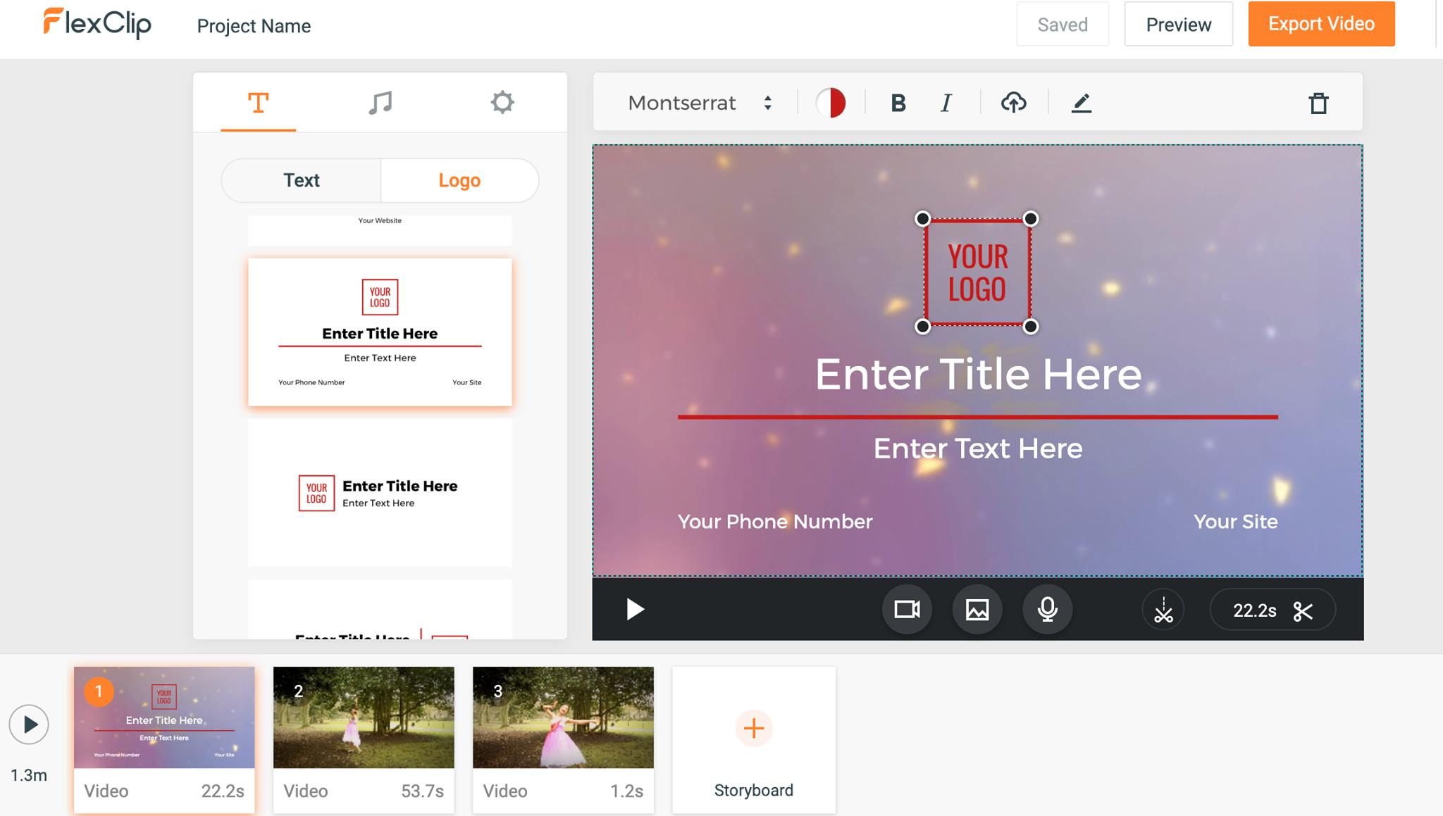Trim the 22.2s clip duration
This screenshot has width=1443, height=816.
point(1272,610)
